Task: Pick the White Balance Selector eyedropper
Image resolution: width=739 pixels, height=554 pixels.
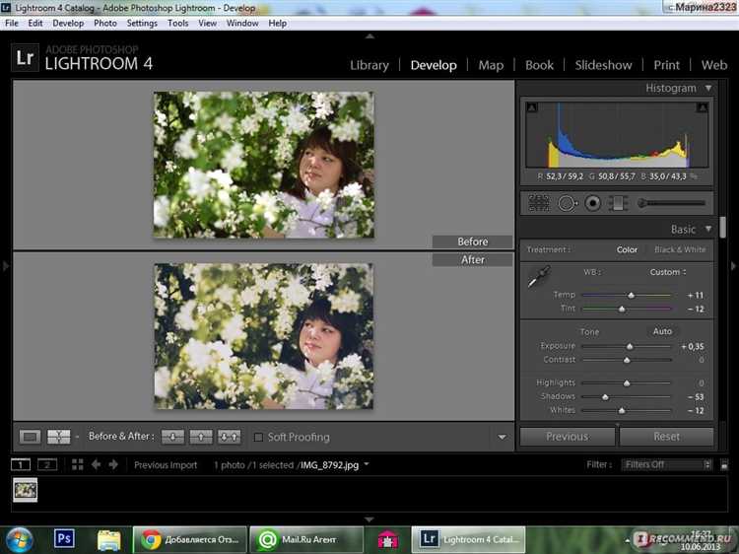Action: [539, 276]
